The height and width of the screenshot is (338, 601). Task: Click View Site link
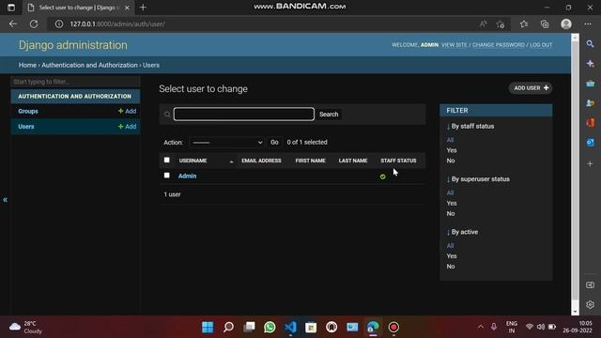tap(455, 45)
